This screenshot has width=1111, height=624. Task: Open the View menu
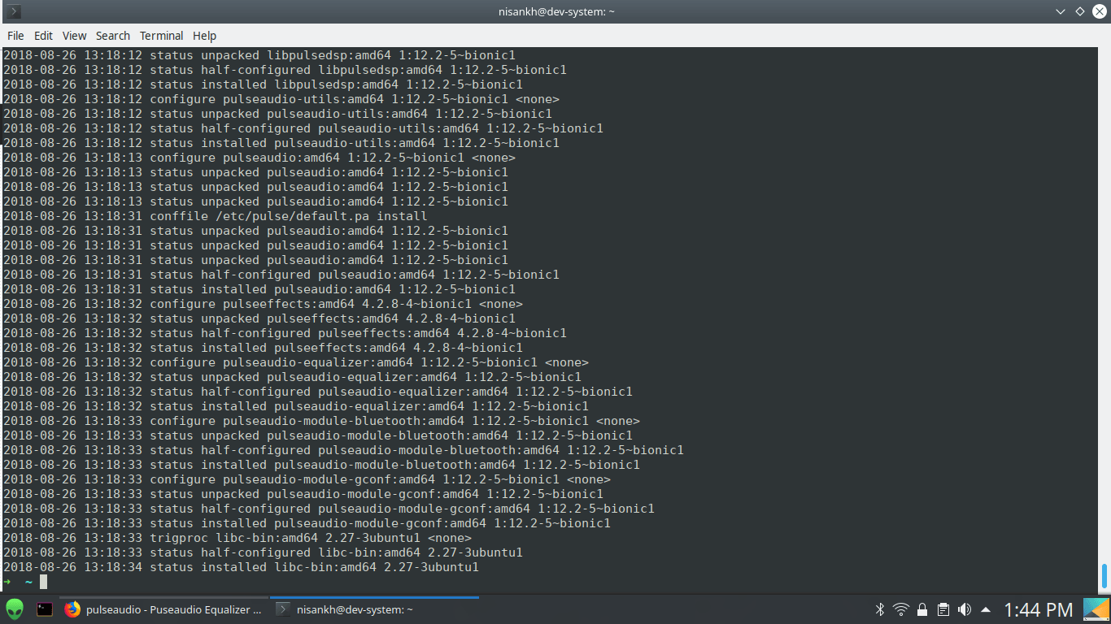(74, 36)
